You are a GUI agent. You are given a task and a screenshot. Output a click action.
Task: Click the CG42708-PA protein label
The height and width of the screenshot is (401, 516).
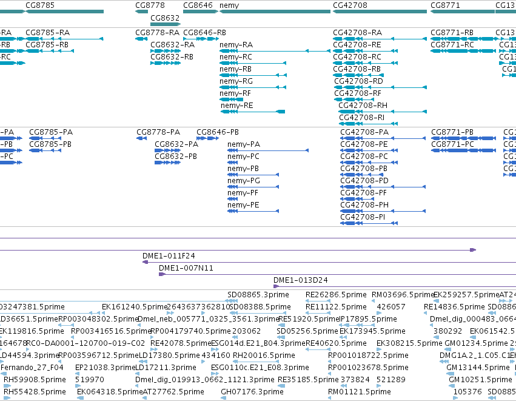tap(364, 132)
